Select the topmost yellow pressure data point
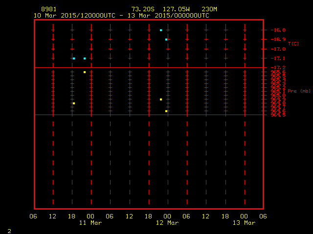Viewport: 313px width, 234px height. (85, 72)
